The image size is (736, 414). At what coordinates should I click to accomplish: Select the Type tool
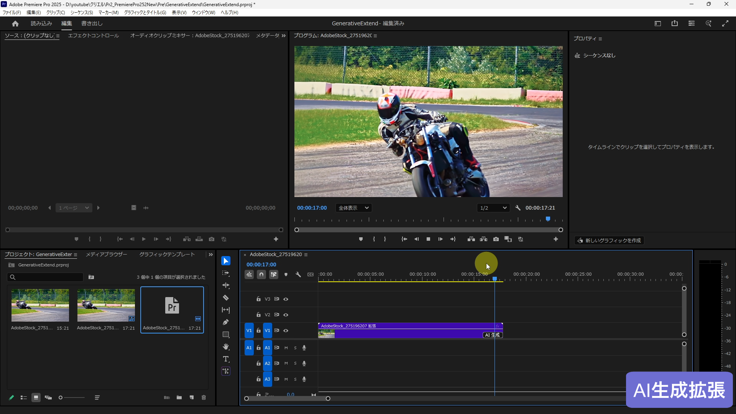click(x=226, y=359)
